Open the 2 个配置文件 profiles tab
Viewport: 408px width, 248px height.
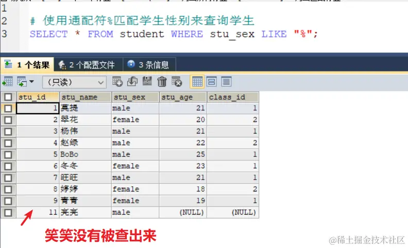point(89,65)
